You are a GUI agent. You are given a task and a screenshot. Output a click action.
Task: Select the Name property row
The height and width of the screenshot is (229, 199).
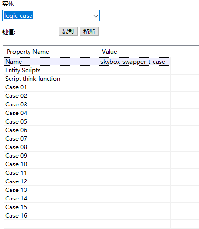pos(87,62)
